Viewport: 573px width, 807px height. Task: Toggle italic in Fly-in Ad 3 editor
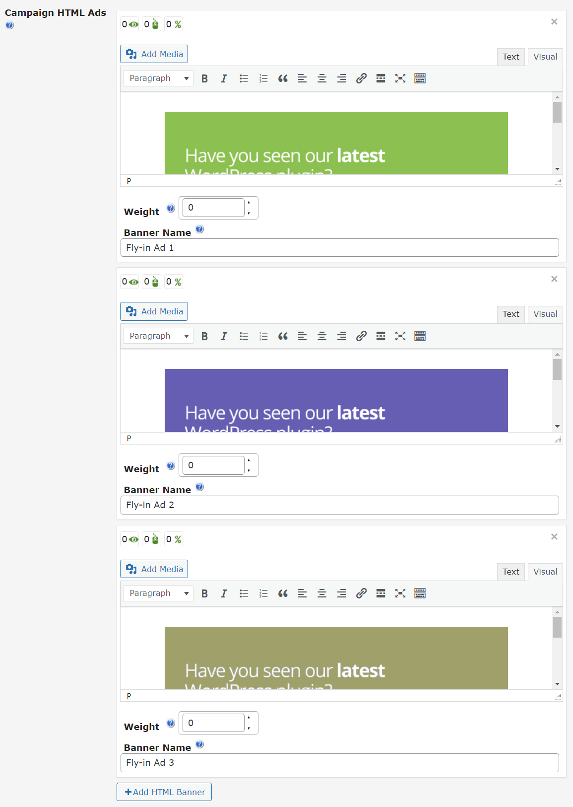pos(224,593)
